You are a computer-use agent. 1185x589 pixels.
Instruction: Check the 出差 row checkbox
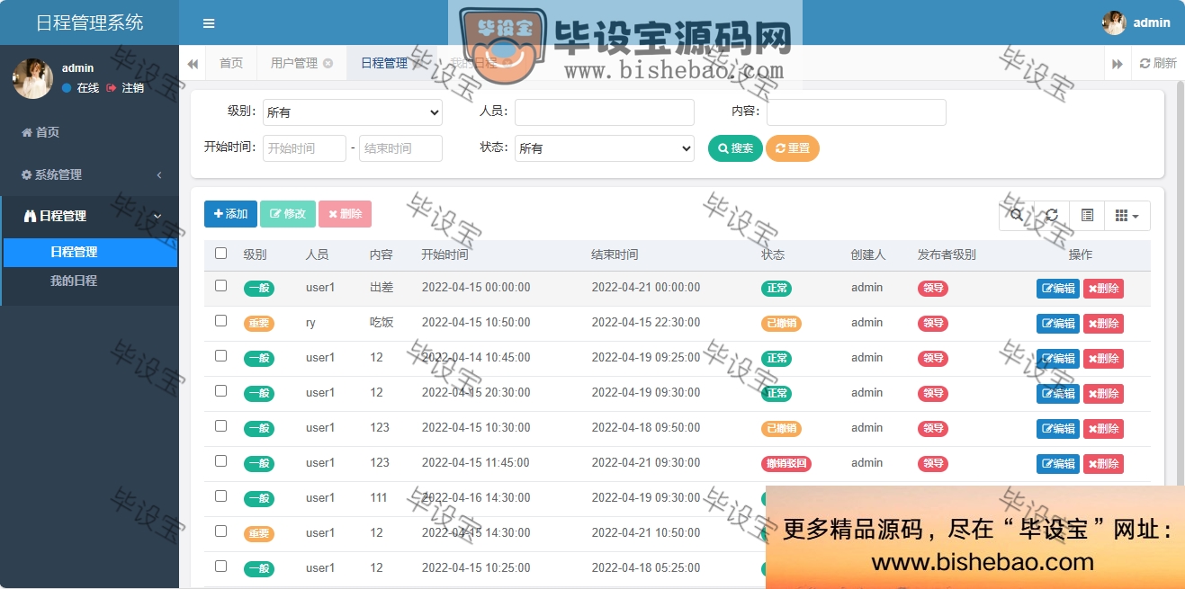click(x=221, y=286)
